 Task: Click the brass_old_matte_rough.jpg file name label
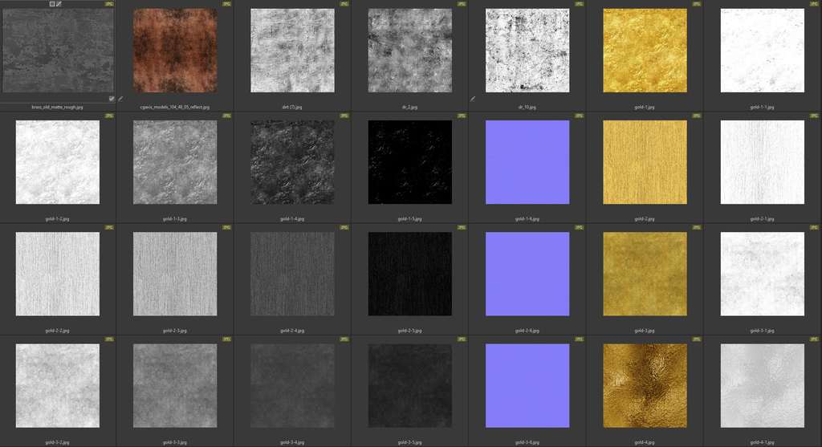click(58, 106)
